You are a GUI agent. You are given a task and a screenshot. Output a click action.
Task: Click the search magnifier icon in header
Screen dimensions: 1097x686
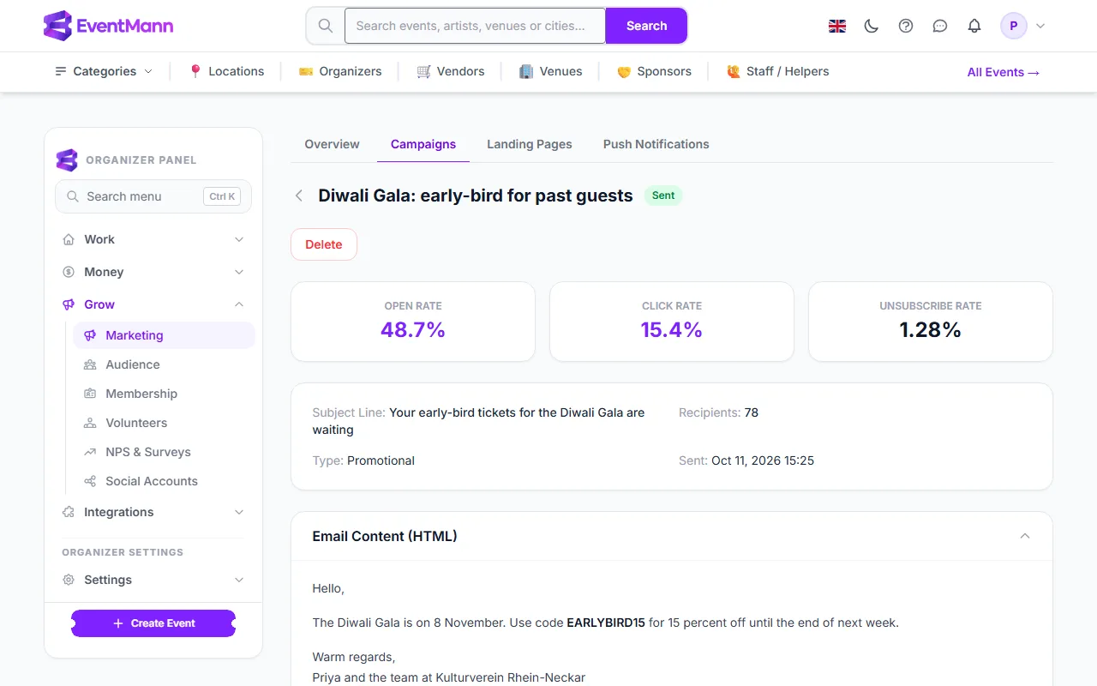point(326,26)
